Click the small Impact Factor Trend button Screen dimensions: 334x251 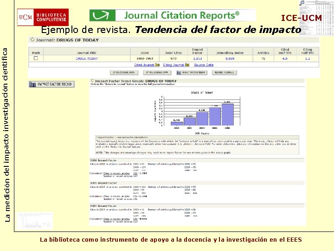point(192,73)
